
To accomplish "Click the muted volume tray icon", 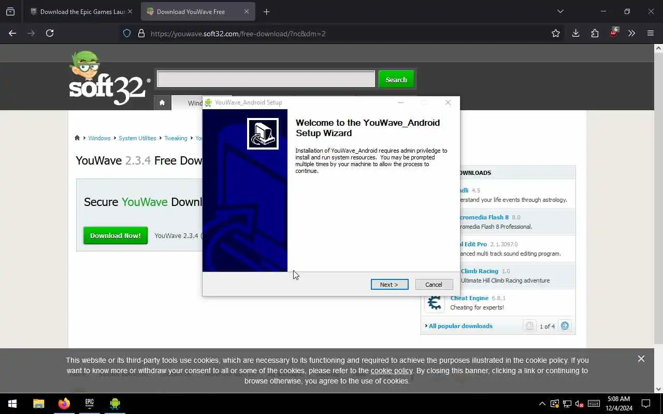I will [580, 404].
